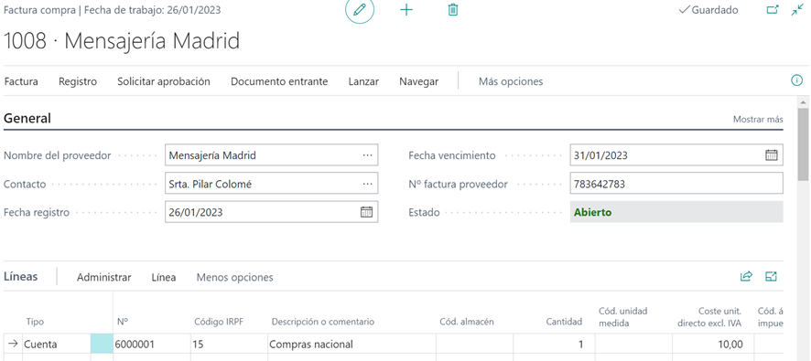
Task: Click the plus icon to create new invoice
Action: tap(406, 10)
